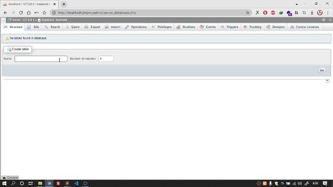Click the small icon below Go button
Image resolution: width=333 pixels, height=187 pixels.
click(x=327, y=81)
